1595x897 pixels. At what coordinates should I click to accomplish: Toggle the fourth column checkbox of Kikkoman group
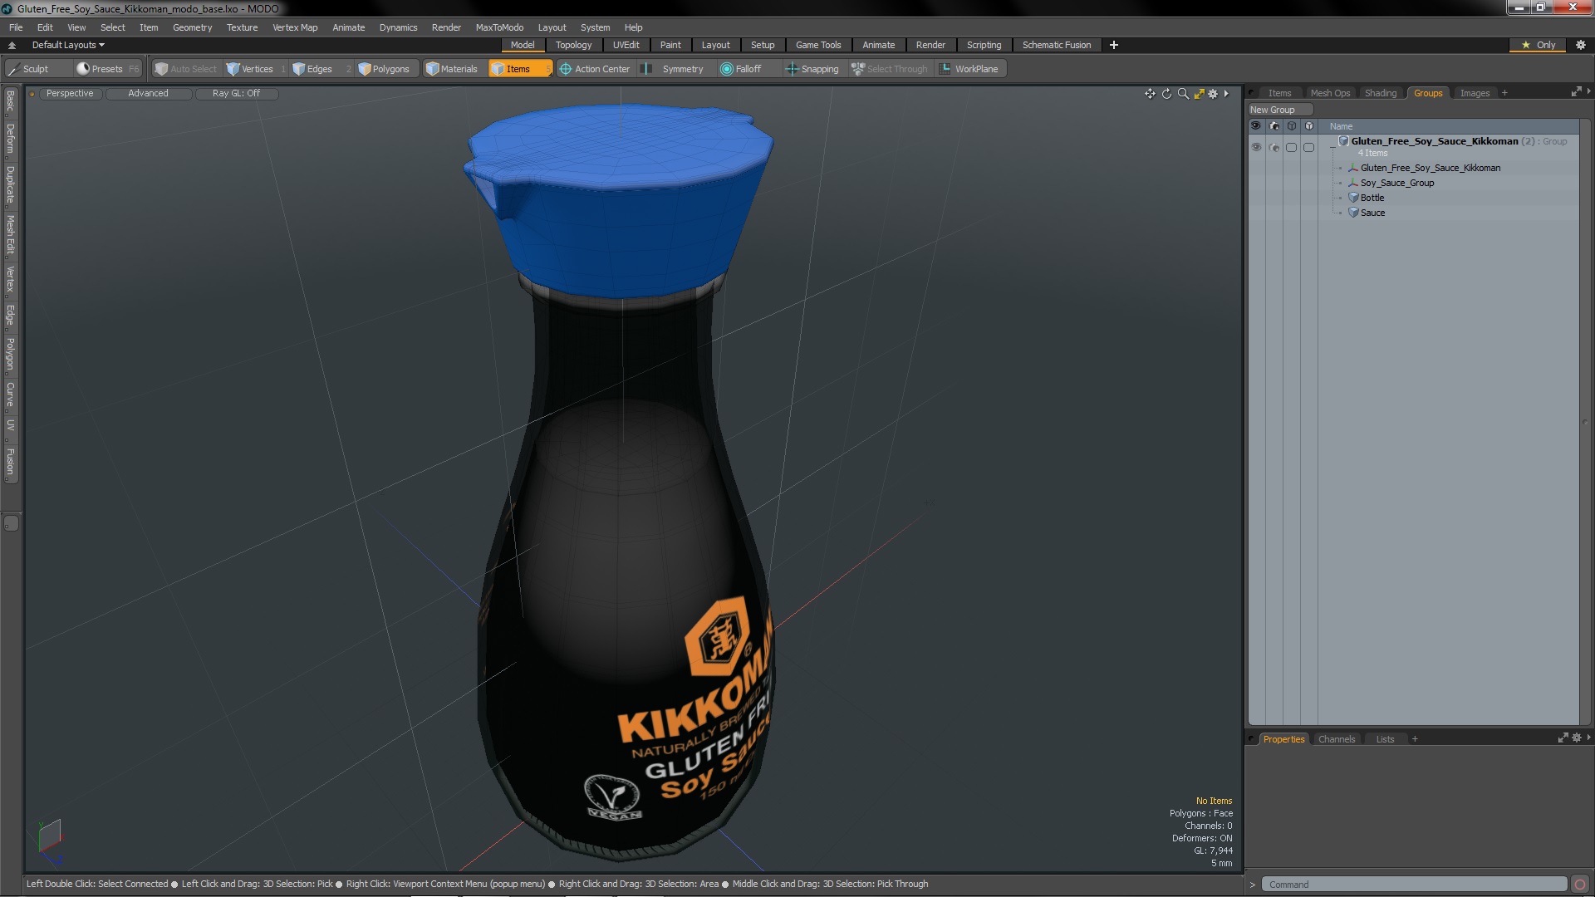click(x=1309, y=147)
